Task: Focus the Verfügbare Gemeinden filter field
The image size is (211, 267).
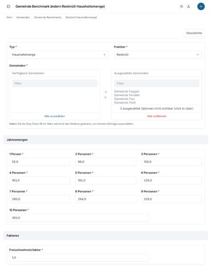Action: 54,84
